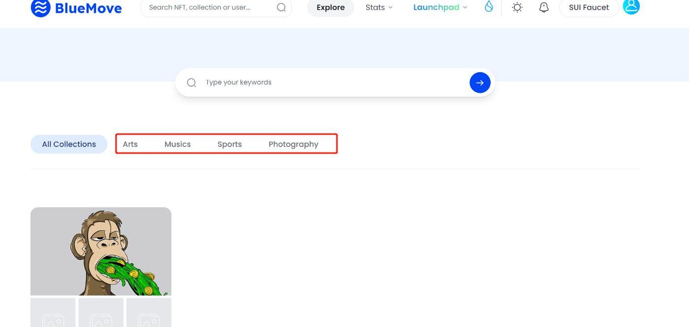Select the All Collections tab

tap(69, 144)
